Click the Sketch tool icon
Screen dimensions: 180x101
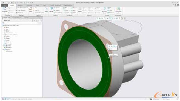click(46, 10)
